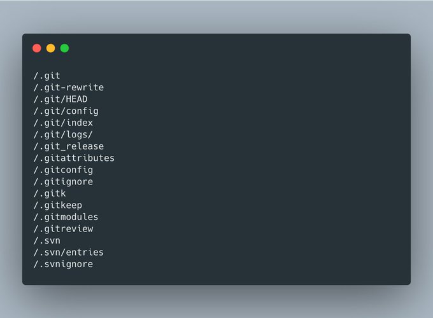Click the /.git_release entry
Viewport: 433px width, 318px height.
click(69, 146)
